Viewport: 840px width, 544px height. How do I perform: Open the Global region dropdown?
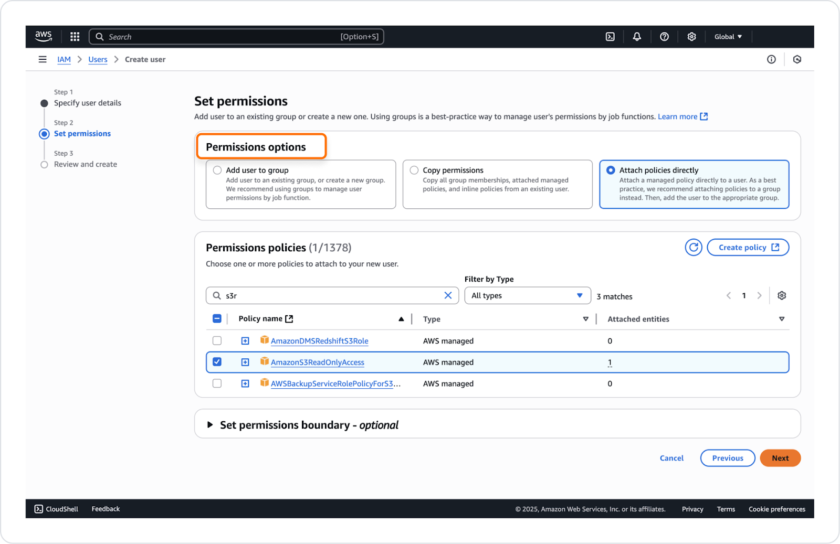pos(728,37)
